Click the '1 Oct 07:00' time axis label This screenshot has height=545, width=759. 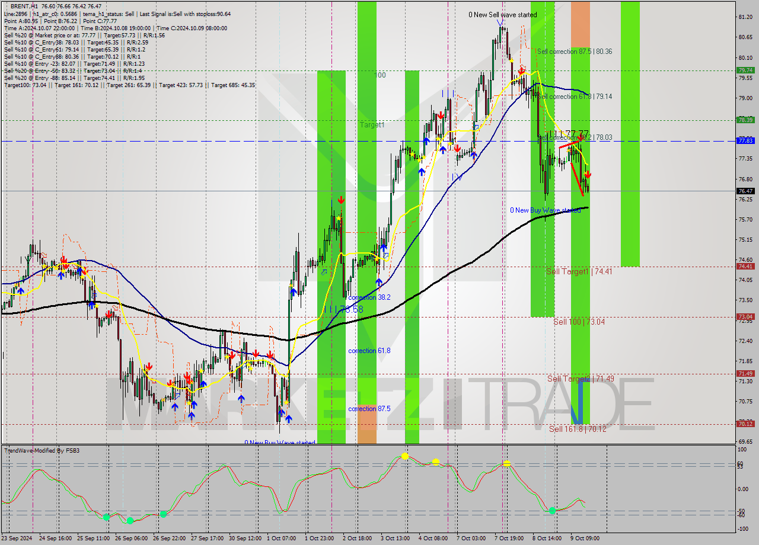281,538
